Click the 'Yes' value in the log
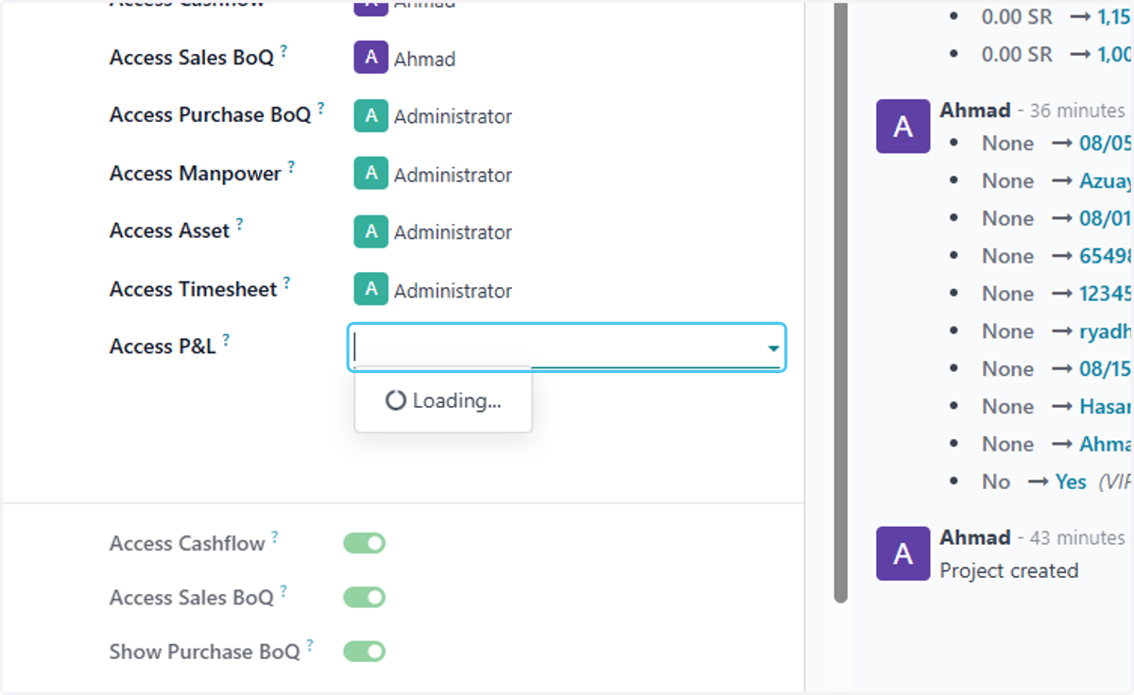The image size is (1134, 695). click(1071, 482)
